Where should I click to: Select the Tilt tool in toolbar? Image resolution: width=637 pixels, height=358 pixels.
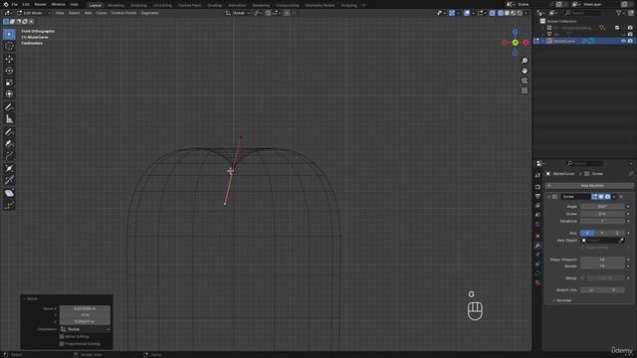click(x=9, y=180)
